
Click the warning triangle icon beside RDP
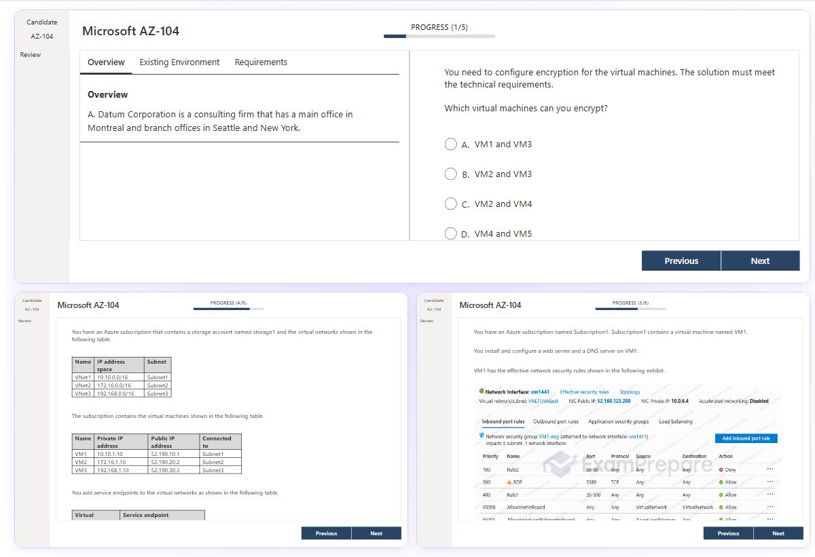tap(509, 482)
